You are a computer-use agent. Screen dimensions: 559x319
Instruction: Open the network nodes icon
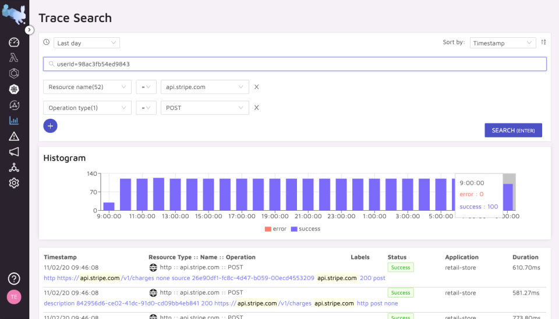[14, 168]
